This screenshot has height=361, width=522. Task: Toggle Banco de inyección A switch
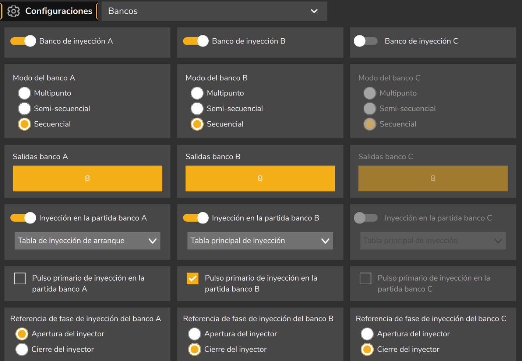[23, 41]
